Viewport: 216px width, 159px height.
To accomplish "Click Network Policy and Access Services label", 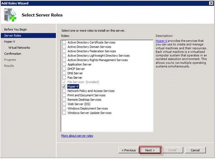I will [91, 91].
